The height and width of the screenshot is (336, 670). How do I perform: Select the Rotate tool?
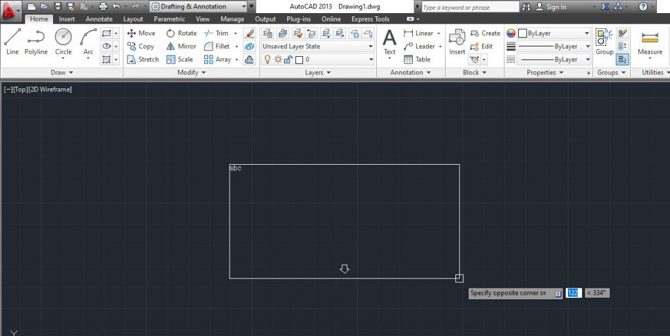point(182,33)
